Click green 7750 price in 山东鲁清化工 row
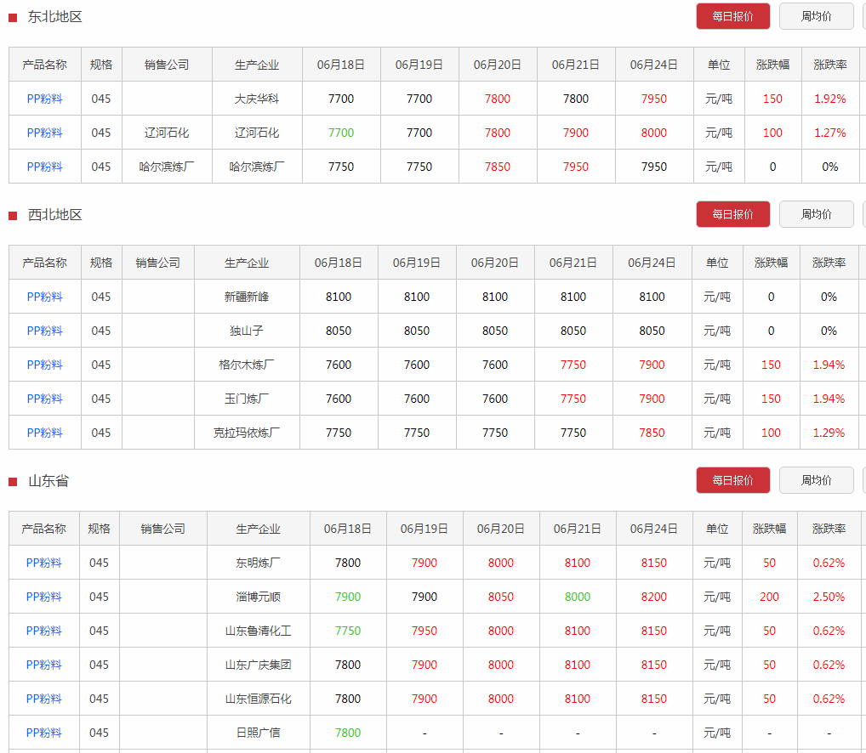866x753 pixels. [348, 631]
